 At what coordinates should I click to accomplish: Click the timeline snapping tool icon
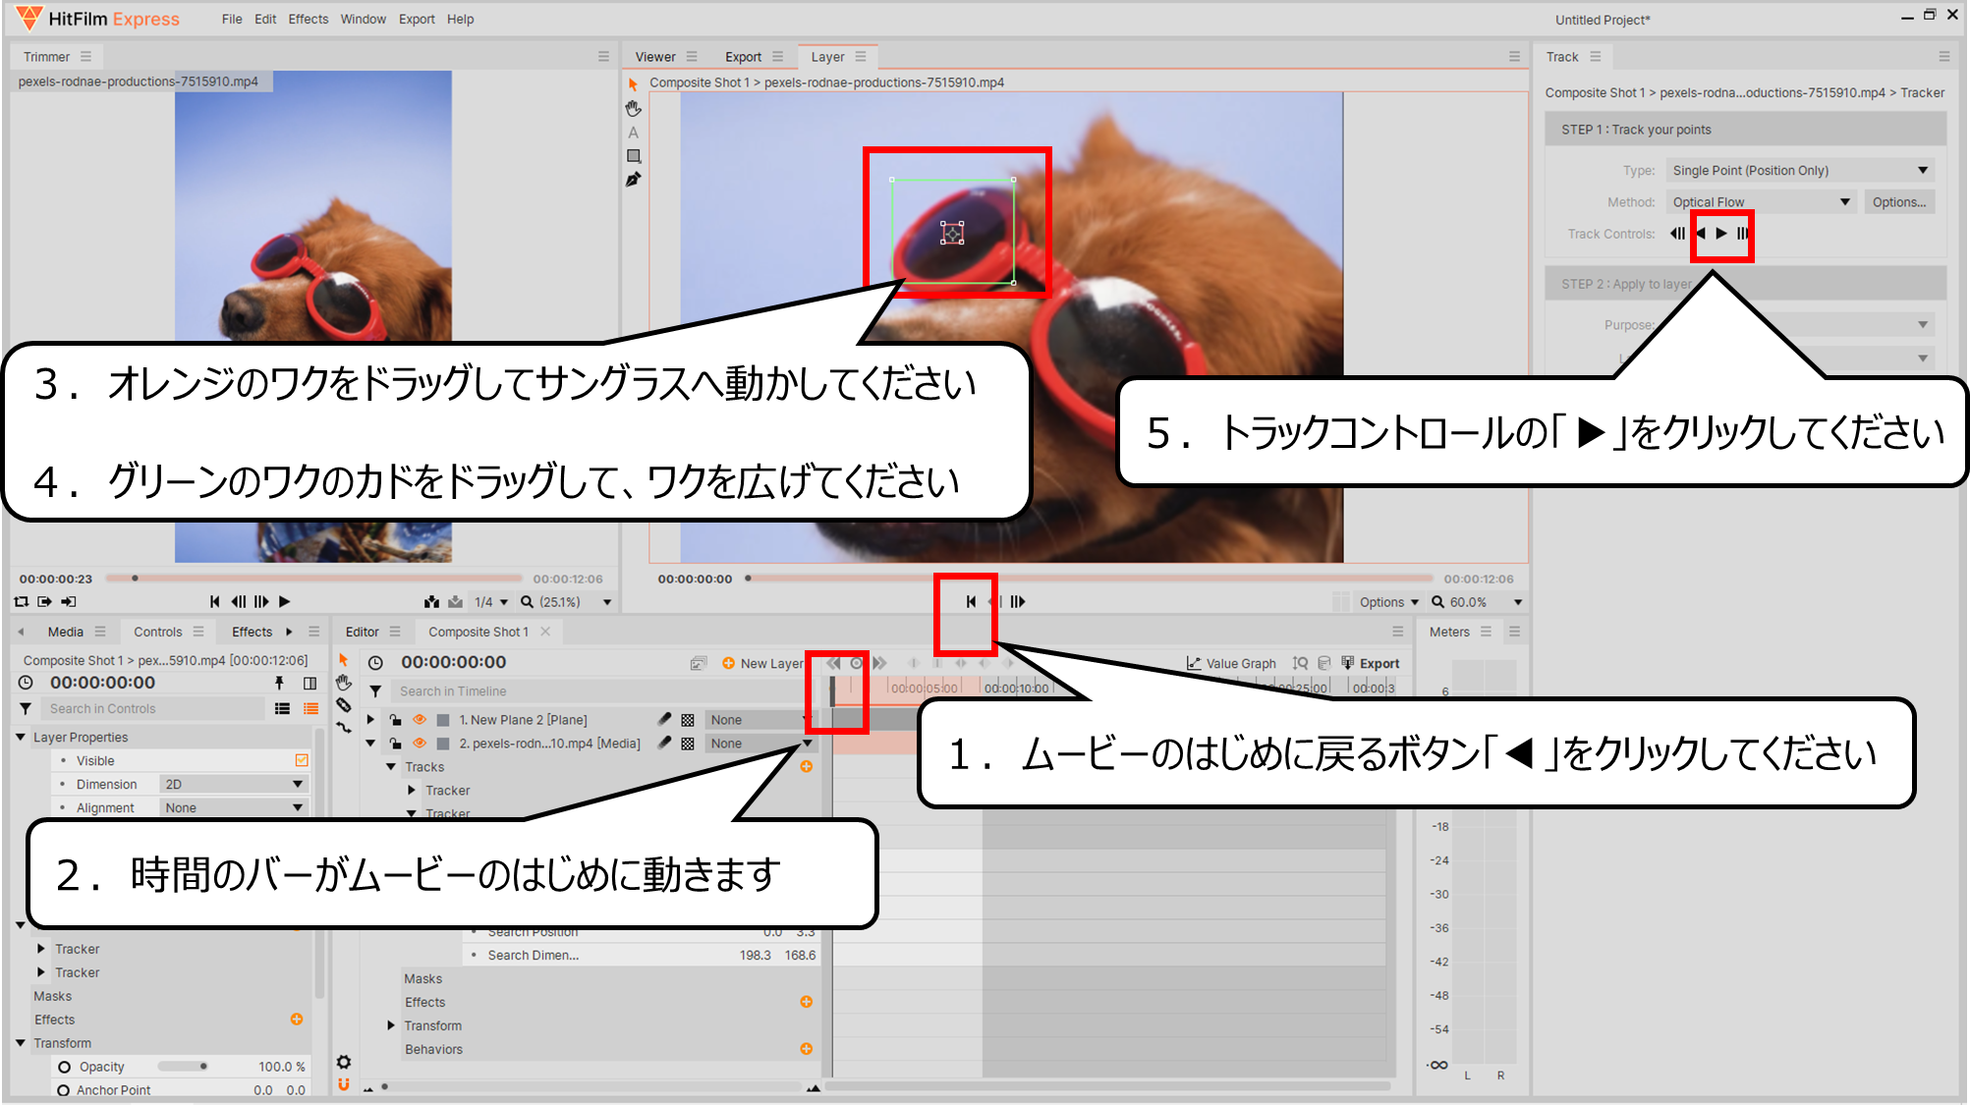click(x=344, y=728)
